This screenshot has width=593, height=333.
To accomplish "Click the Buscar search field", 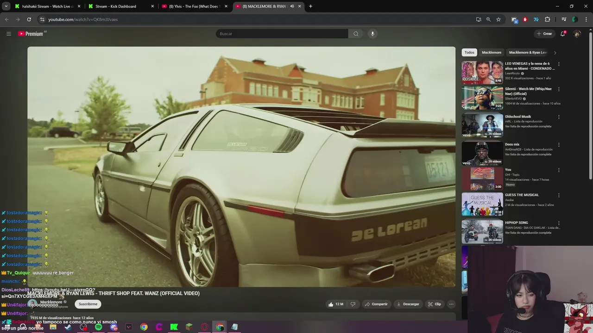I will pyautogui.click(x=282, y=34).
